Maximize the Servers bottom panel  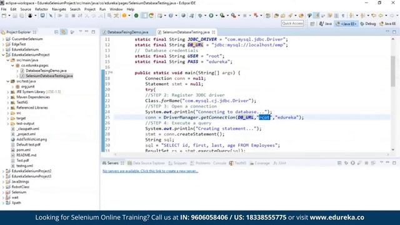[x=394, y=162]
